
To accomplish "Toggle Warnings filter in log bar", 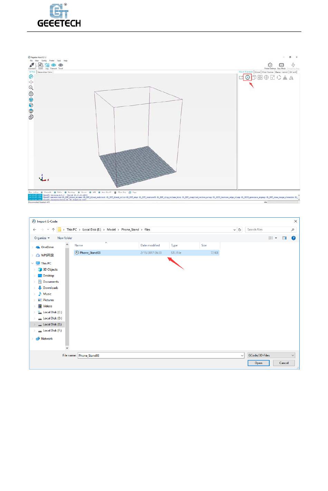I will click(x=70, y=192).
